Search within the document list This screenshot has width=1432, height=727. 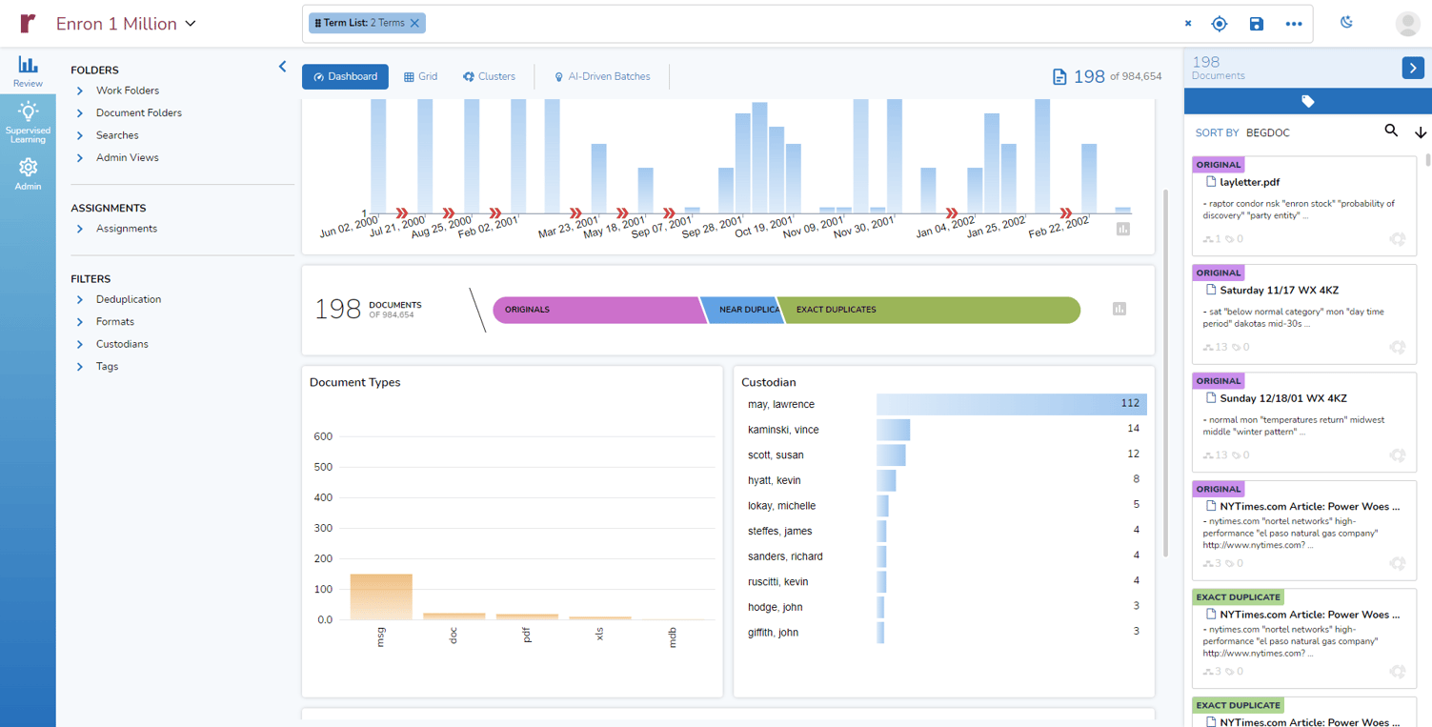click(x=1391, y=131)
